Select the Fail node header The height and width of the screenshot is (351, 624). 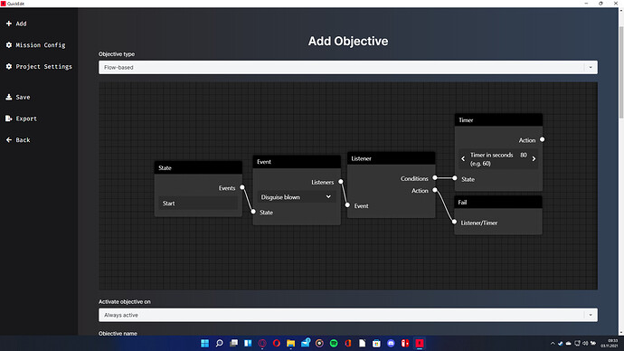point(498,202)
